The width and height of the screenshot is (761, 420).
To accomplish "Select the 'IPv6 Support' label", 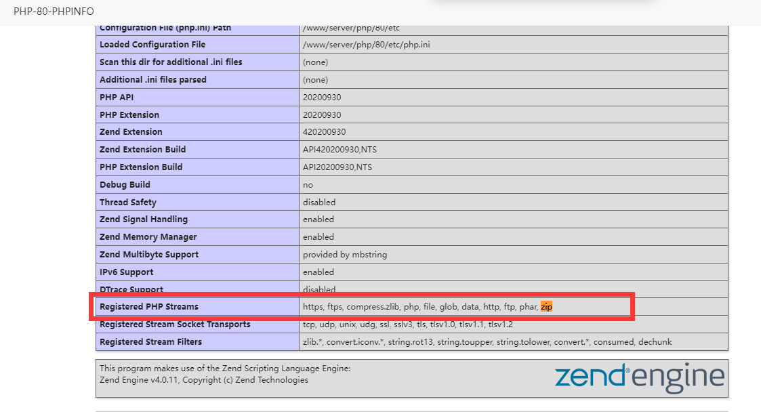I will tap(126, 272).
